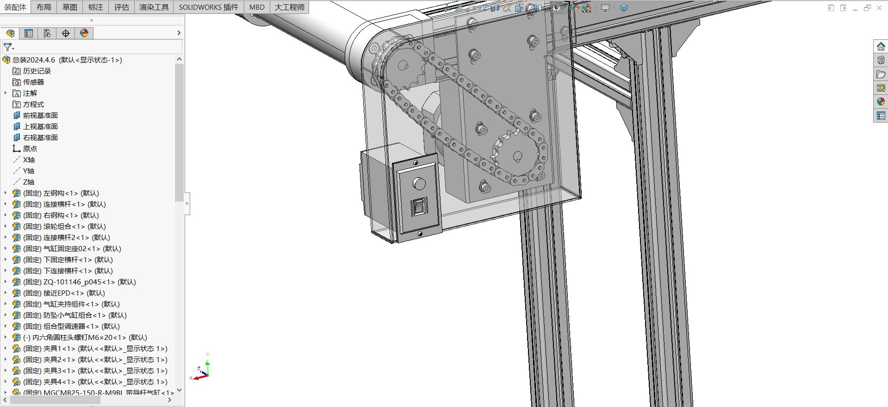Switch to the 标注 tab
Image resolution: width=888 pixels, height=407 pixels.
point(96,7)
